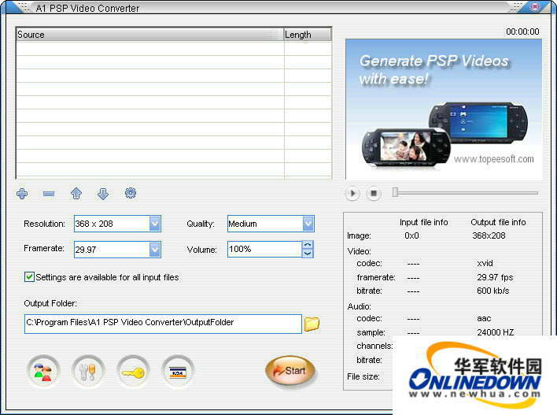Open registration with key button

tap(133, 372)
